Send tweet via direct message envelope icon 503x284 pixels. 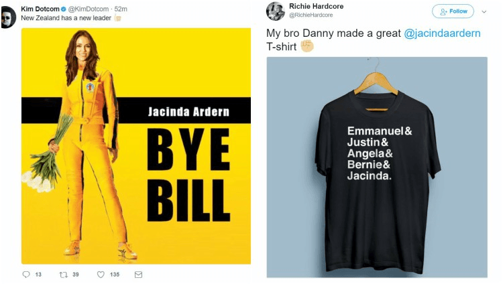138,275
